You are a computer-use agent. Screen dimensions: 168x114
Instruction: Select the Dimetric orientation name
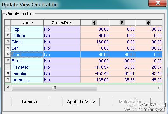[x=27, y=73]
